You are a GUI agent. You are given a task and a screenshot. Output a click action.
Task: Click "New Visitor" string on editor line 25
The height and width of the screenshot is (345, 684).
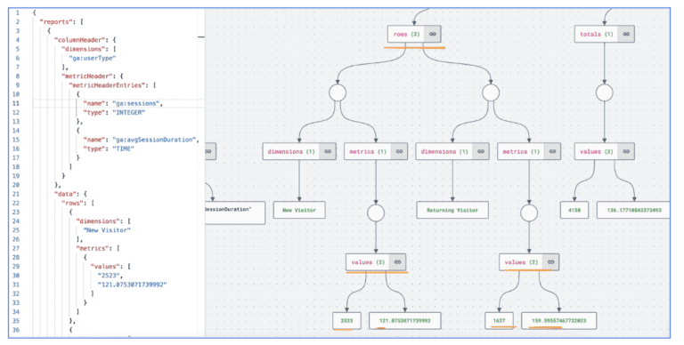click(107, 230)
